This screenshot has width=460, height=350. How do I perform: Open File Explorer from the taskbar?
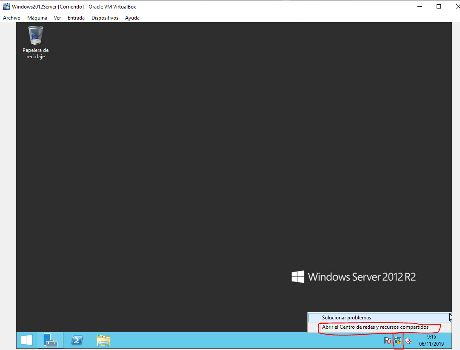(x=103, y=341)
